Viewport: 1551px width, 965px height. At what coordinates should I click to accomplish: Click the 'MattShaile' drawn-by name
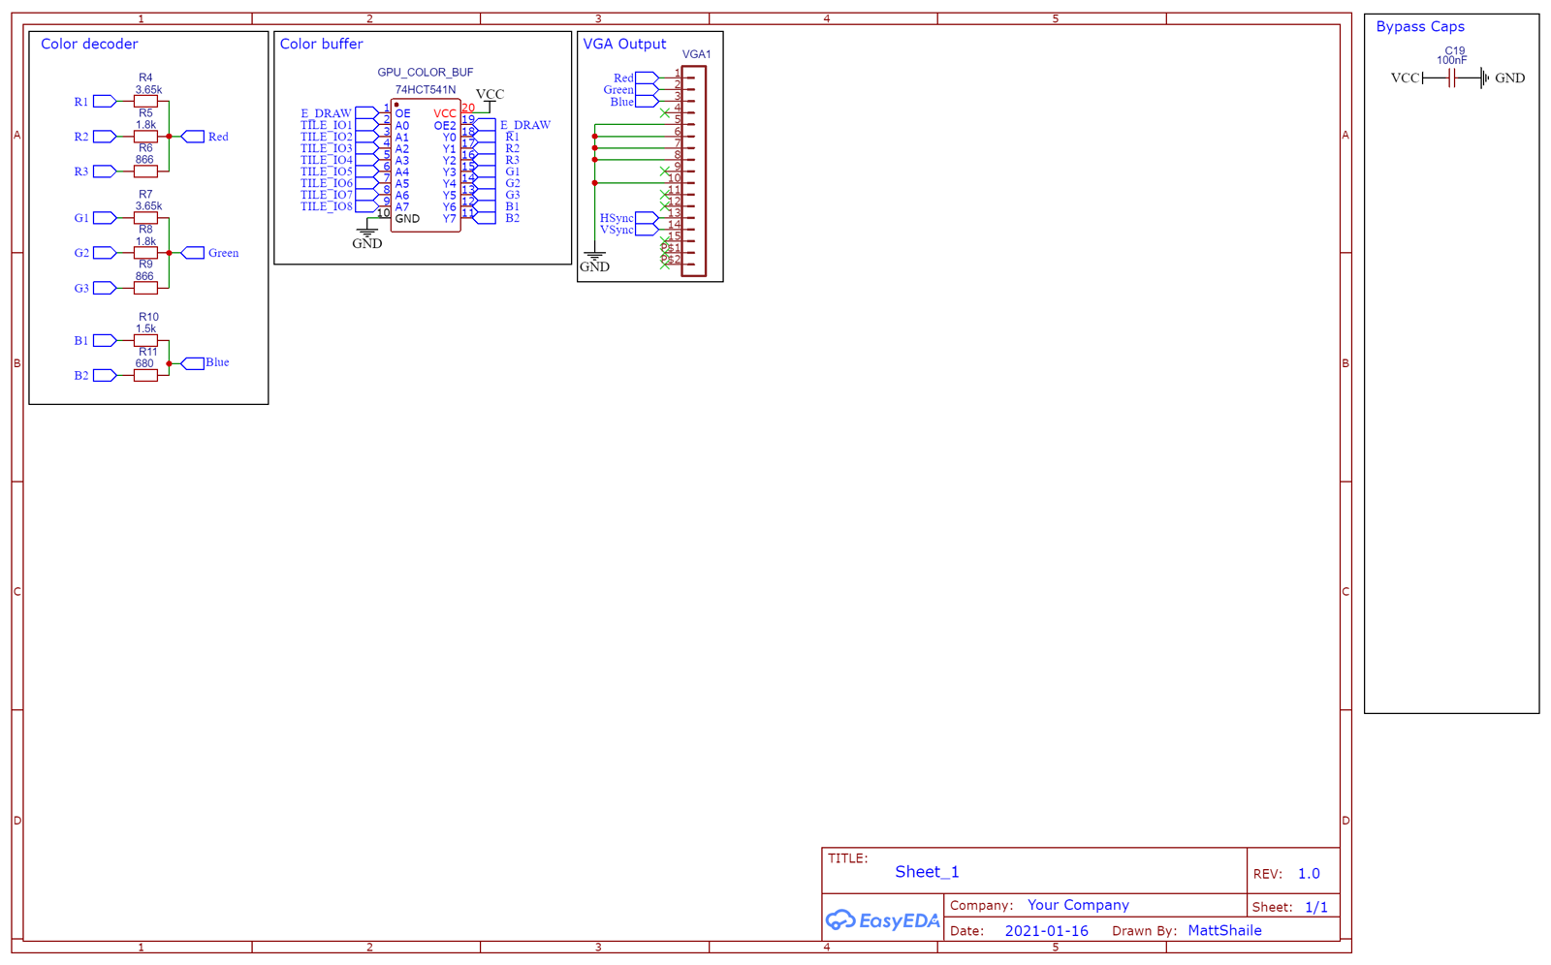coord(1224,931)
